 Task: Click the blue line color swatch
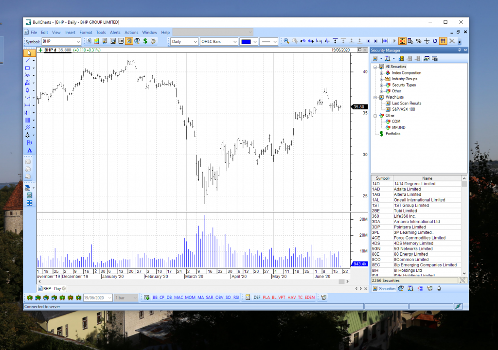click(247, 41)
